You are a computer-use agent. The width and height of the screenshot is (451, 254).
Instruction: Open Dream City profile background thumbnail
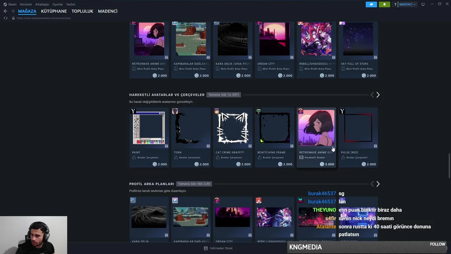(x=233, y=217)
